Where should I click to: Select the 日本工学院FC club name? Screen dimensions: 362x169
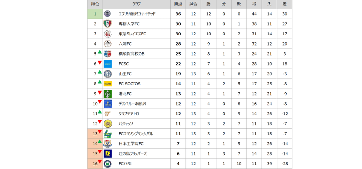tap(131, 144)
